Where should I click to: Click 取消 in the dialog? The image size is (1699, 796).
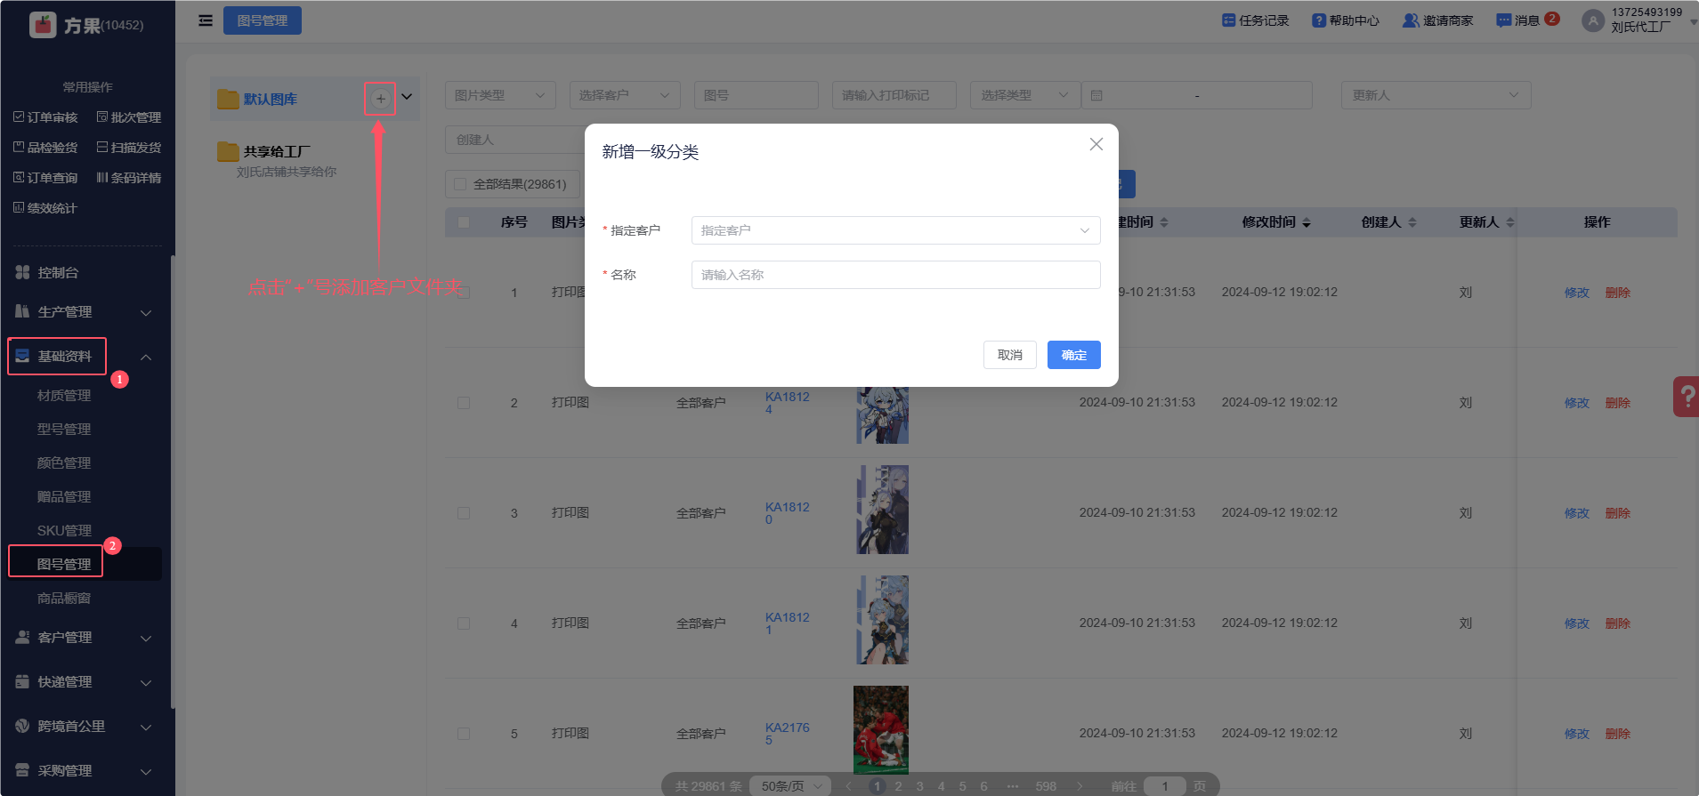click(1010, 355)
